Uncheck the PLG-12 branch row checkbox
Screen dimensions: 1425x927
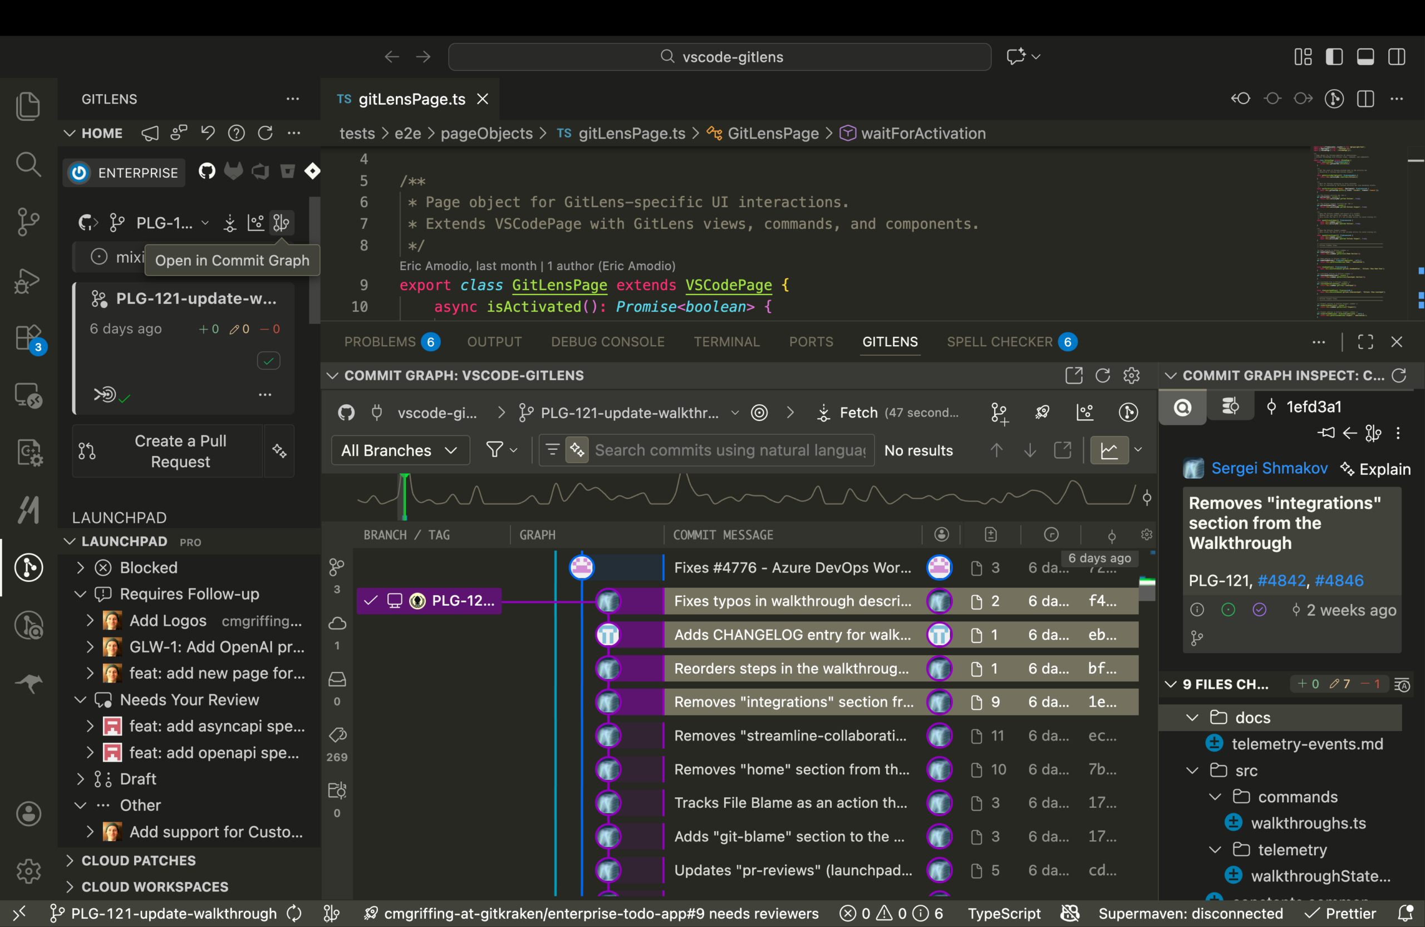tap(371, 601)
